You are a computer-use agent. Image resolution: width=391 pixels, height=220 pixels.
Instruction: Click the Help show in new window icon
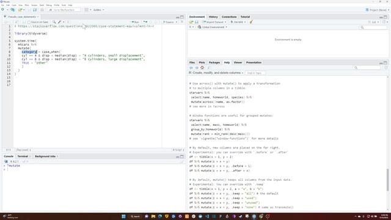click(209, 68)
